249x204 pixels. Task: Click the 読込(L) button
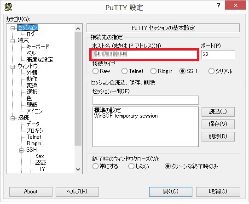point(218,112)
